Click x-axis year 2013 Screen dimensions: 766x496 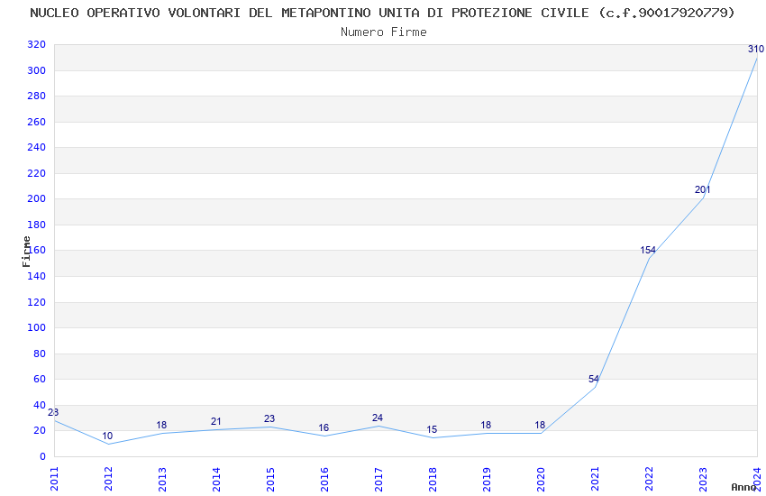pyautogui.click(x=163, y=479)
